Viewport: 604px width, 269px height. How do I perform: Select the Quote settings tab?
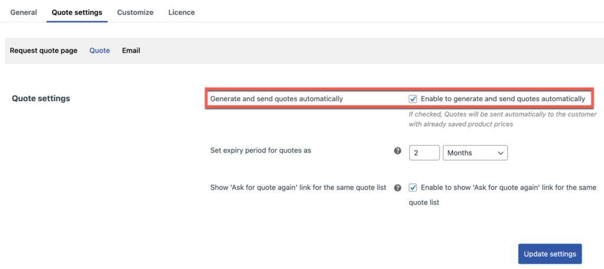coord(77,12)
